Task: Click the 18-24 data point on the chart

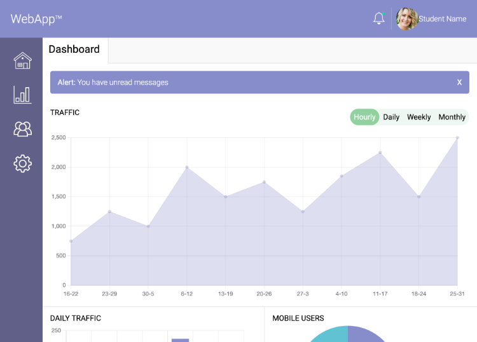Action: pos(418,196)
